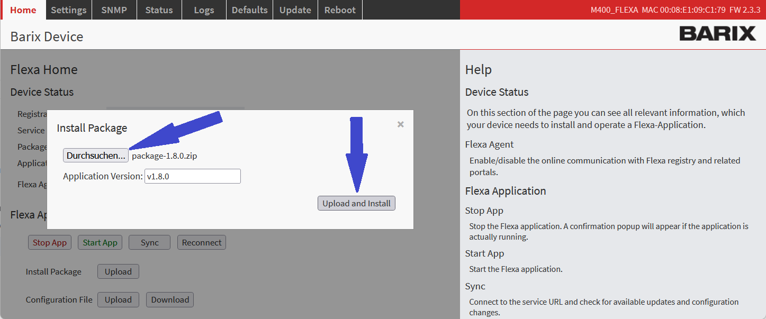Click the package-1.8.0.zip file name

[x=165, y=156]
